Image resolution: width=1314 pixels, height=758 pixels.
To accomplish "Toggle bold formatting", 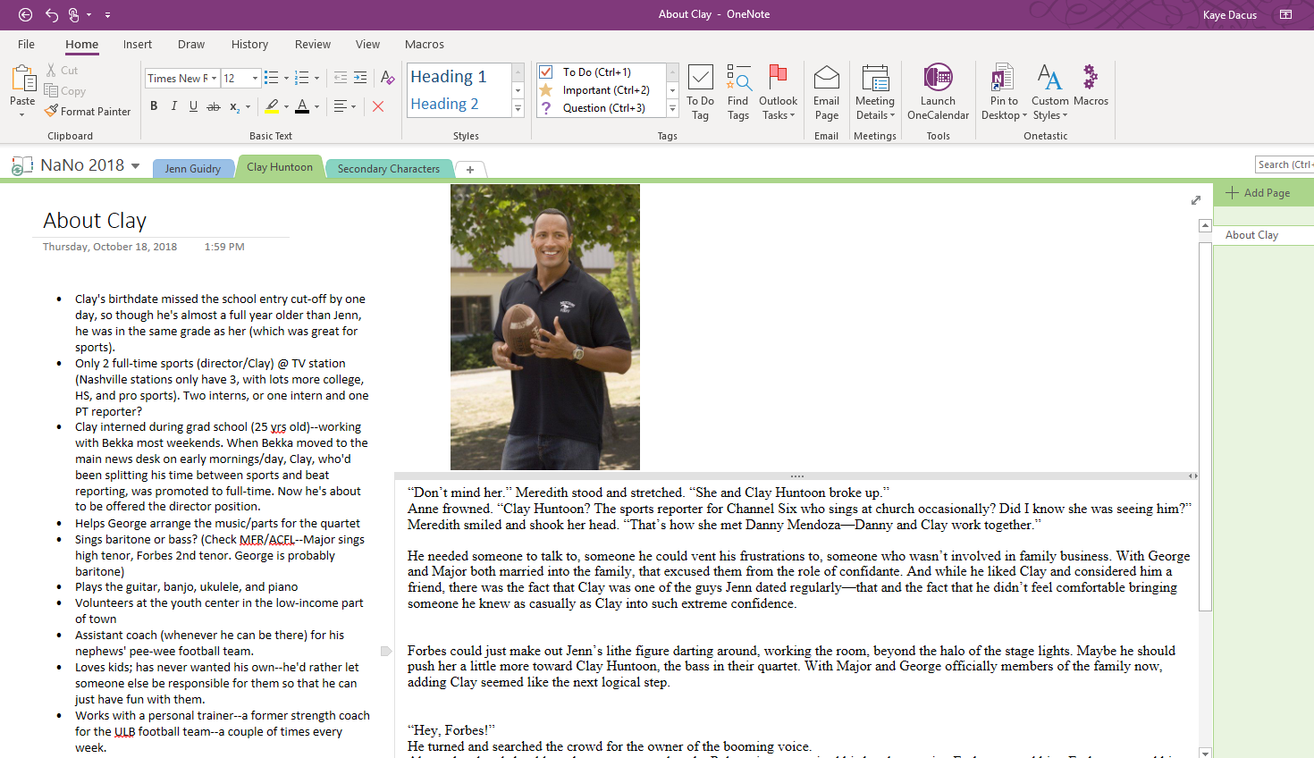I will coord(154,106).
